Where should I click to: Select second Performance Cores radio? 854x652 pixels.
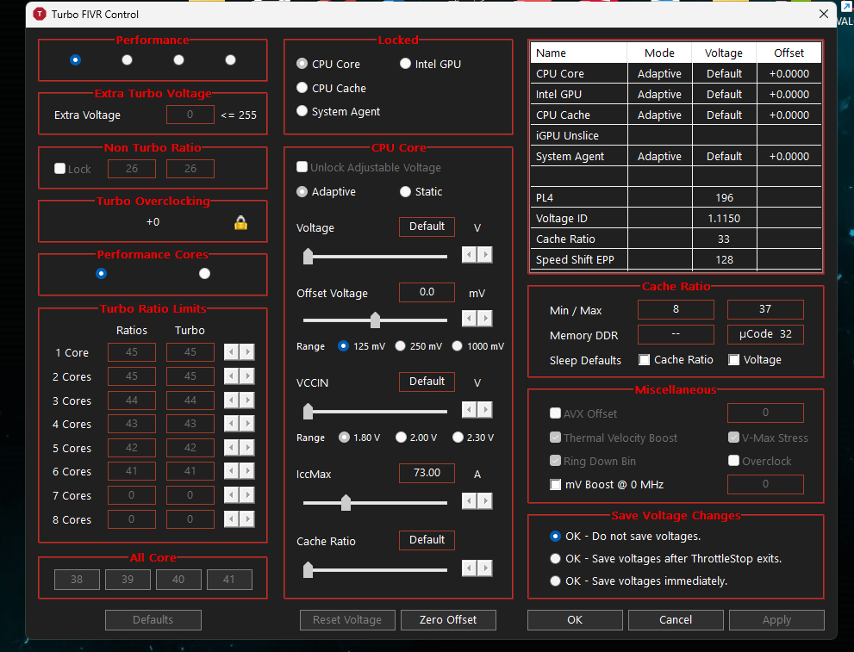(204, 274)
